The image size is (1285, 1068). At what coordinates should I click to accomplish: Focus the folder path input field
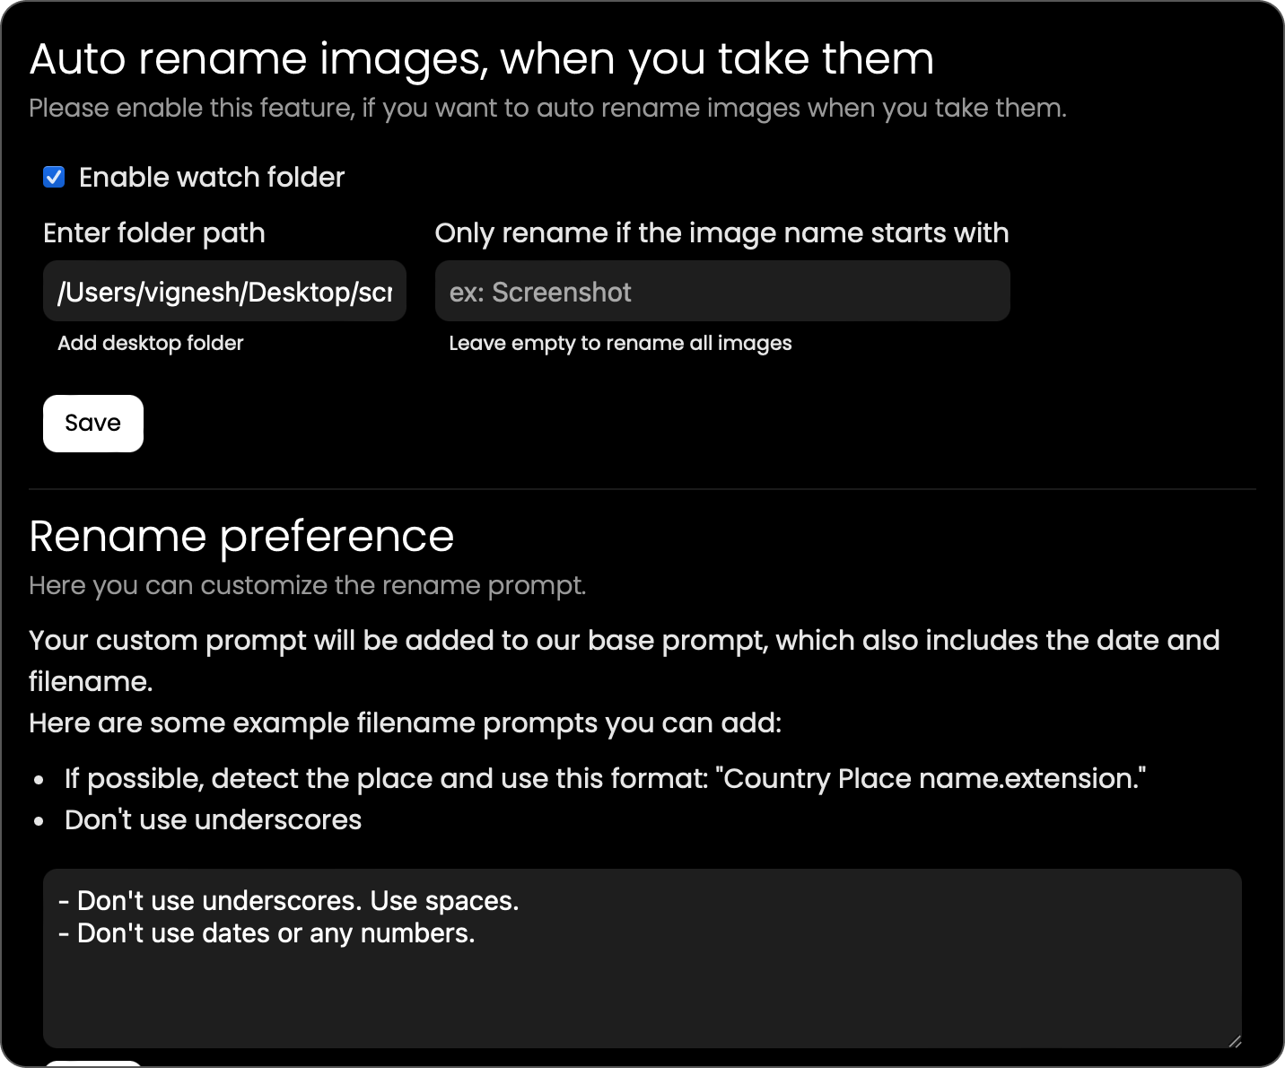coord(224,292)
